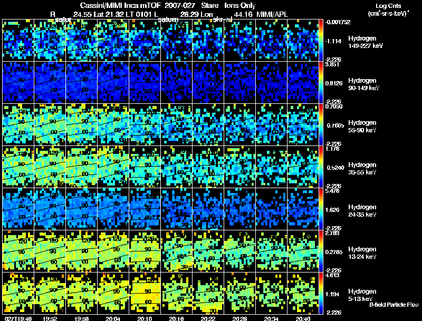Click the '20:34' time label

(271, 319)
